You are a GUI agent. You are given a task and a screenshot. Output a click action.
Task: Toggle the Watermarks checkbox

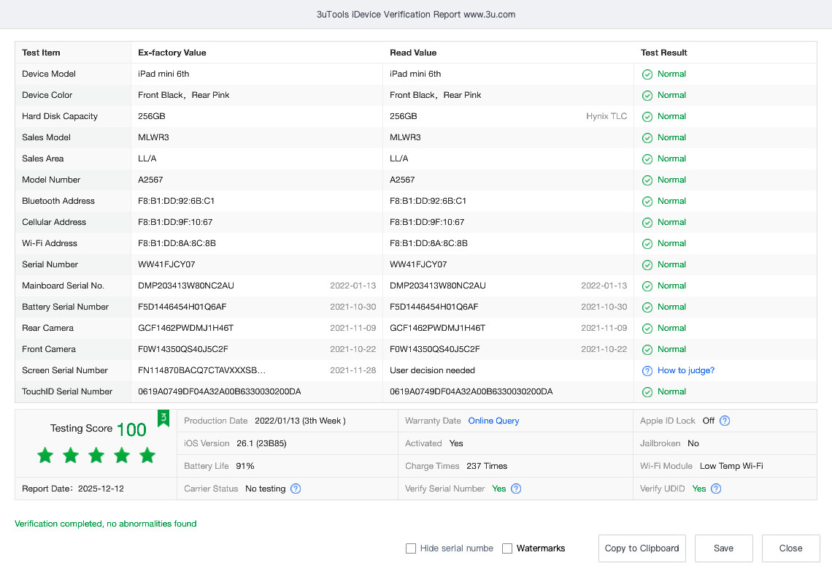coord(507,548)
